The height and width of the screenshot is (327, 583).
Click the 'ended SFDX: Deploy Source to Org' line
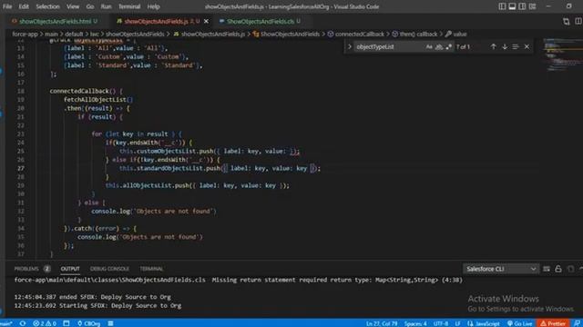93,297
